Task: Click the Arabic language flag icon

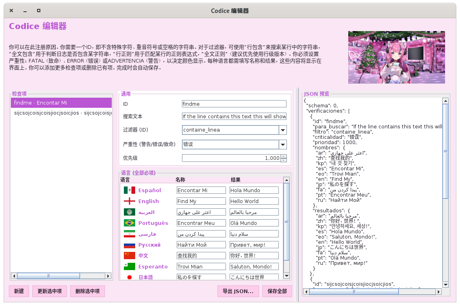Action: (x=129, y=212)
